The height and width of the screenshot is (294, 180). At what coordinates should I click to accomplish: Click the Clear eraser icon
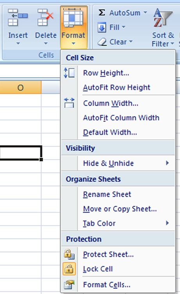102,42
